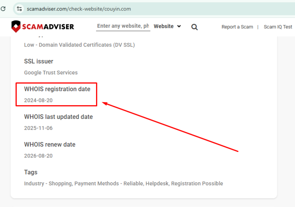The width and height of the screenshot is (295, 207).
Task: Click the Google Trust Services text
Action: pyautogui.click(x=51, y=72)
